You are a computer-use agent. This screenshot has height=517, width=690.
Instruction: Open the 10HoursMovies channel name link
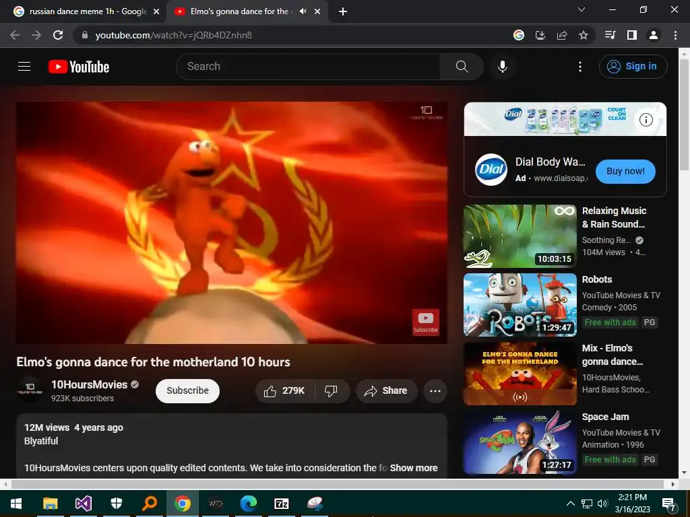click(90, 384)
